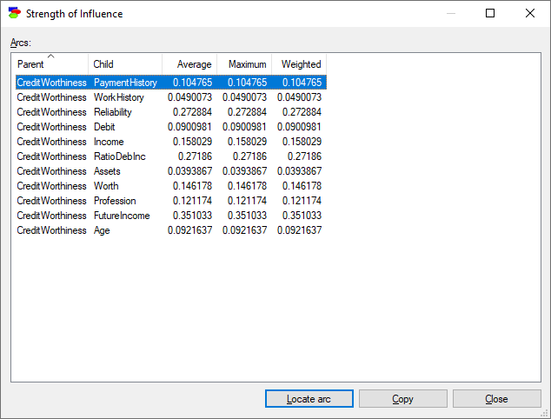Select the RatioDebInc arc row
Viewport: 551px width, 419px height.
171,156
